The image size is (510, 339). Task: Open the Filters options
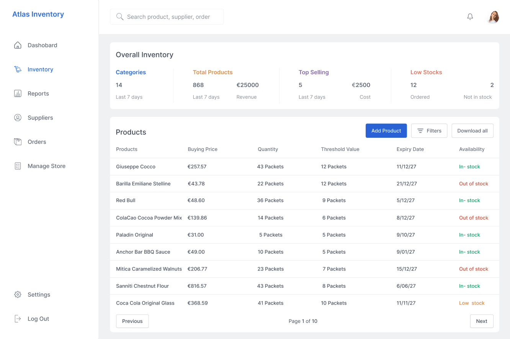(429, 131)
